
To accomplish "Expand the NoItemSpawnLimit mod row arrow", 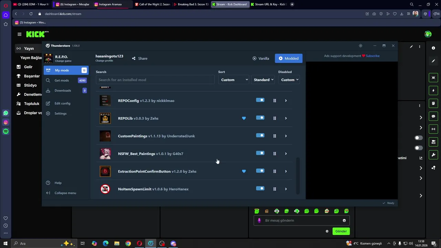I will (x=286, y=189).
